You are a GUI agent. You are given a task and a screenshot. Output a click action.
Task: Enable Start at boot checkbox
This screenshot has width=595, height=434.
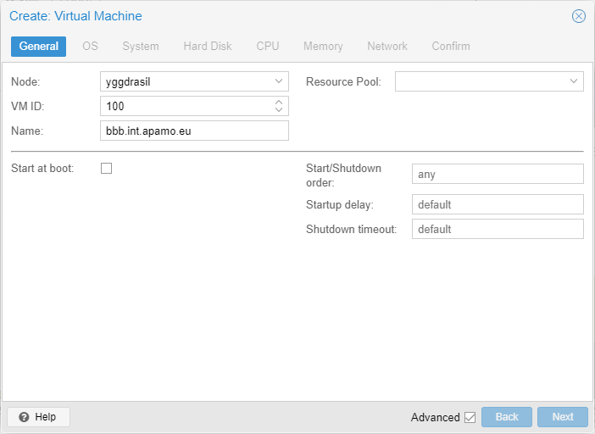(x=107, y=168)
